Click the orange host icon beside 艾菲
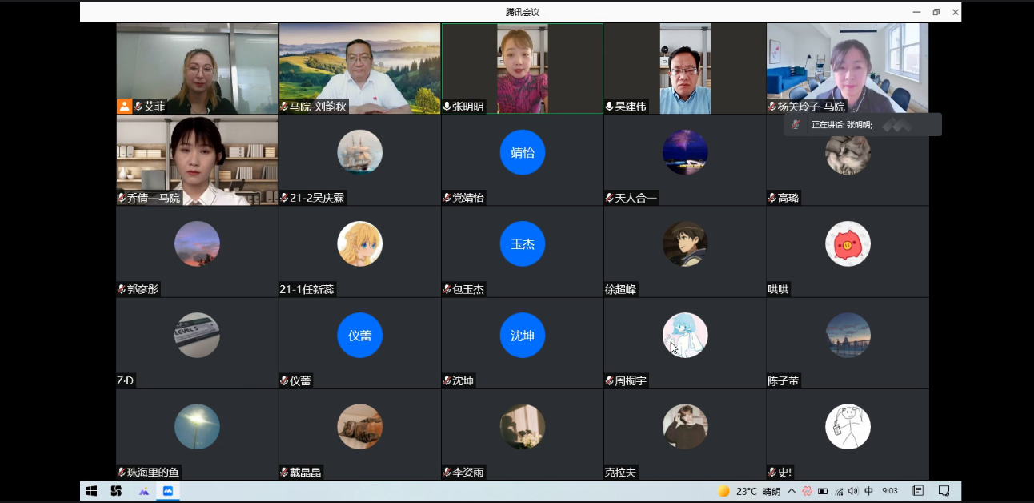The width and height of the screenshot is (1034, 503). tap(124, 106)
